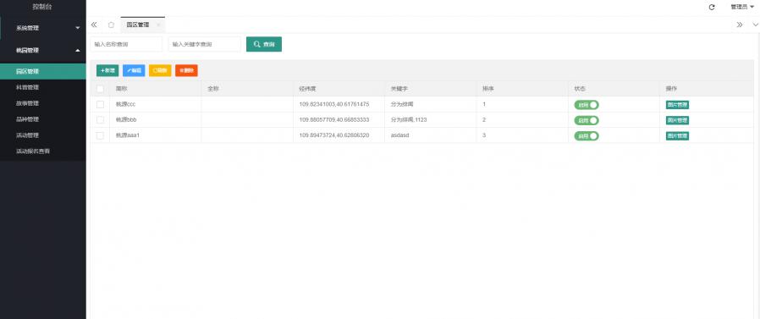Open 图片管理 for the 桃源bbb row
760x319 pixels.
(x=677, y=120)
